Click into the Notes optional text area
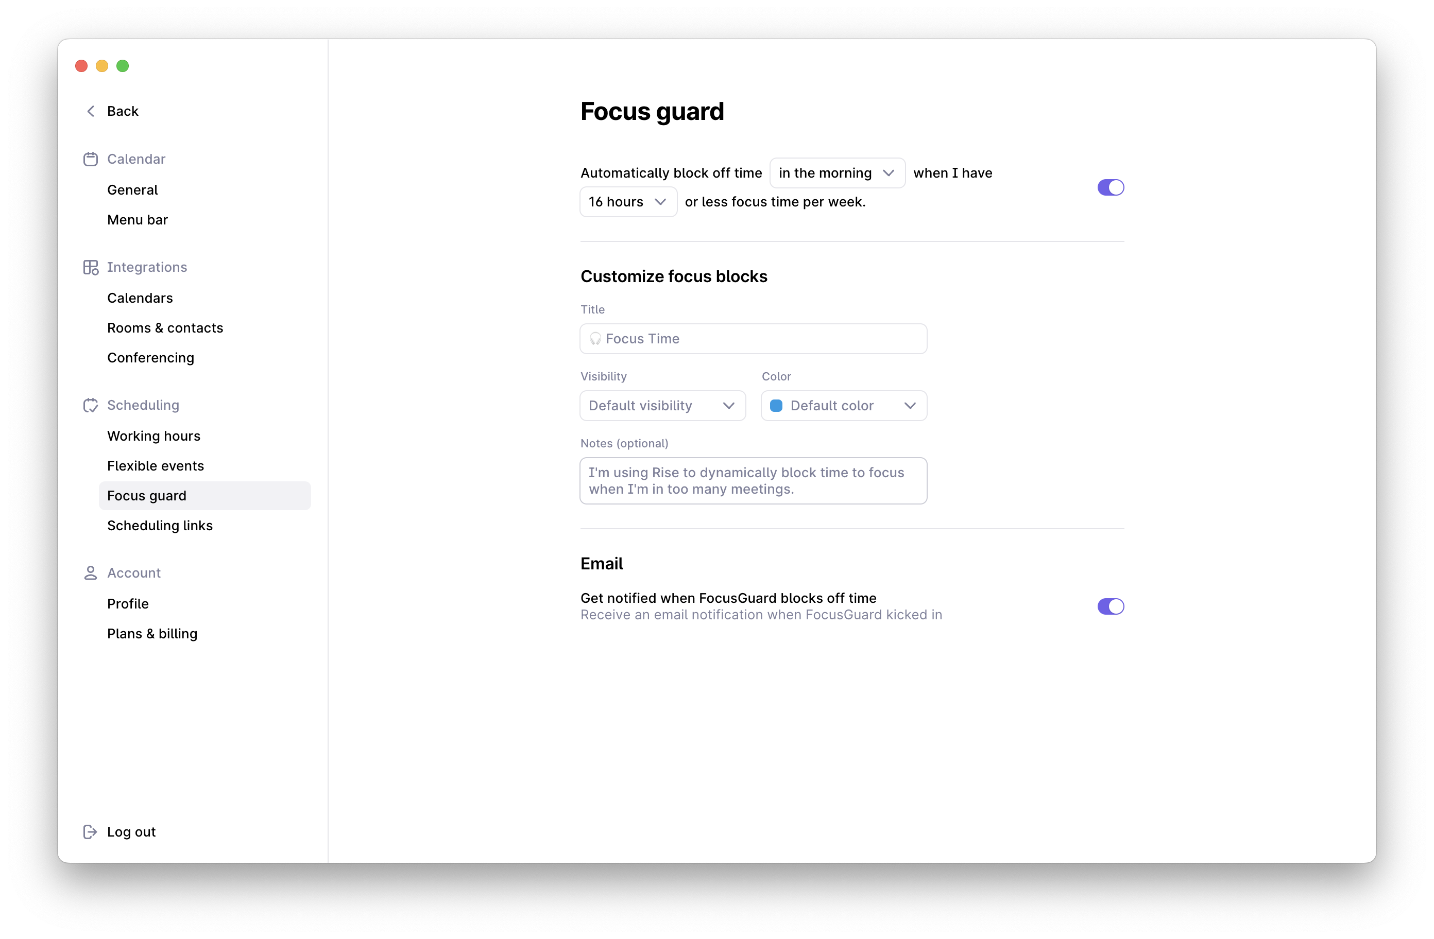Screen dimensions: 1434x939 point(753,481)
